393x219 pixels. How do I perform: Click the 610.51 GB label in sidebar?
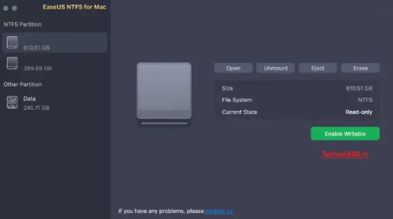tap(37, 48)
